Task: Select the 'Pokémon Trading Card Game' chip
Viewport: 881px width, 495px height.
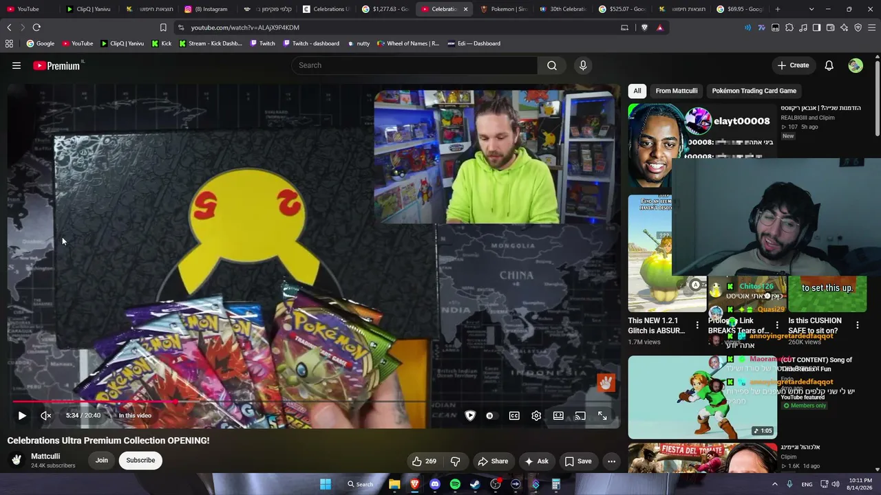Action: 754,91
